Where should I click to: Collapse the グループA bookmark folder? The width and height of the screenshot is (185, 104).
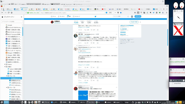7,76
